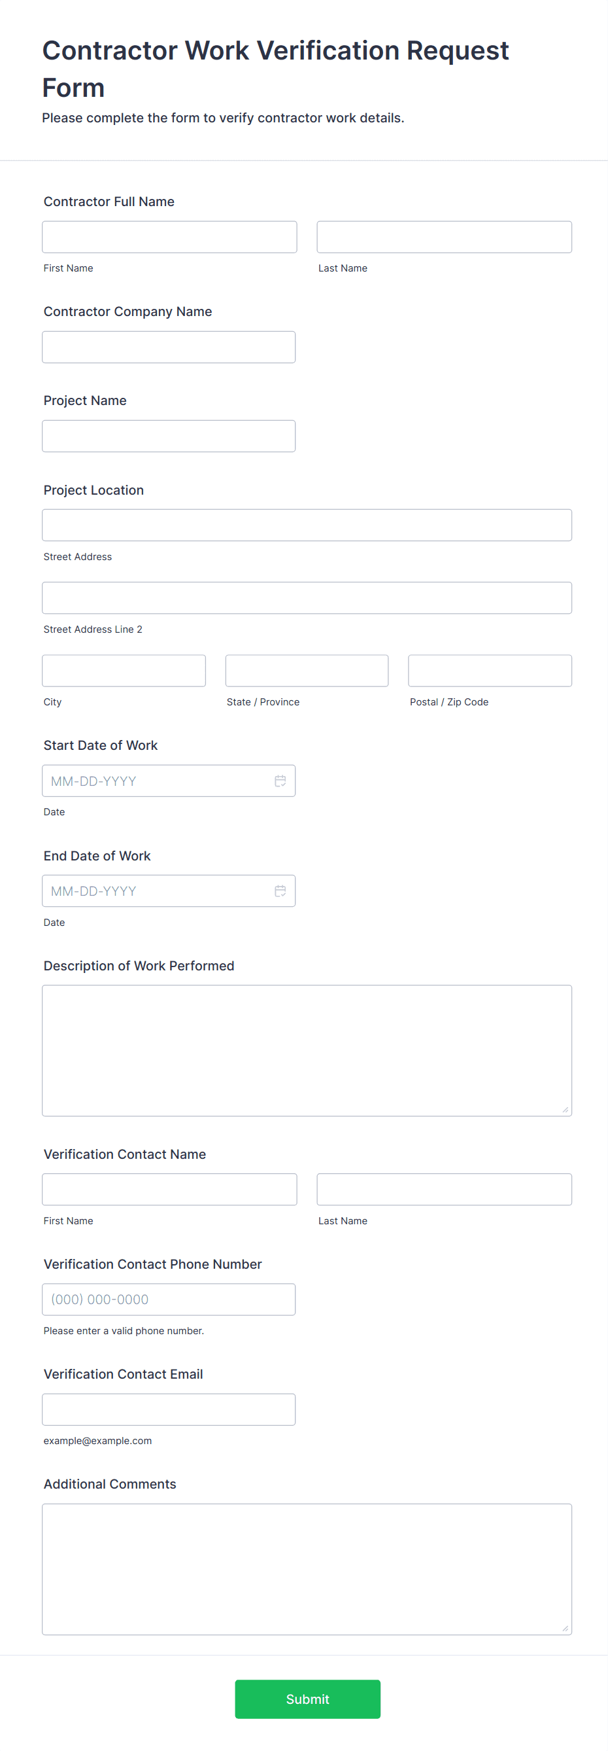Click the Street Address field
The height and width of the screenshot is (1751, 608).
point(307,525)
